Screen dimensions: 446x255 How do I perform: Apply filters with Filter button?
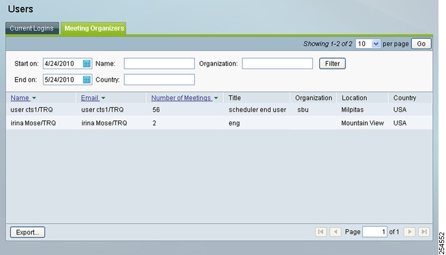(332, 64)
